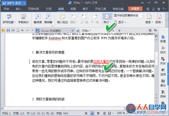
Task: Open the 样式 styles side panel
Action: (163, 50)
